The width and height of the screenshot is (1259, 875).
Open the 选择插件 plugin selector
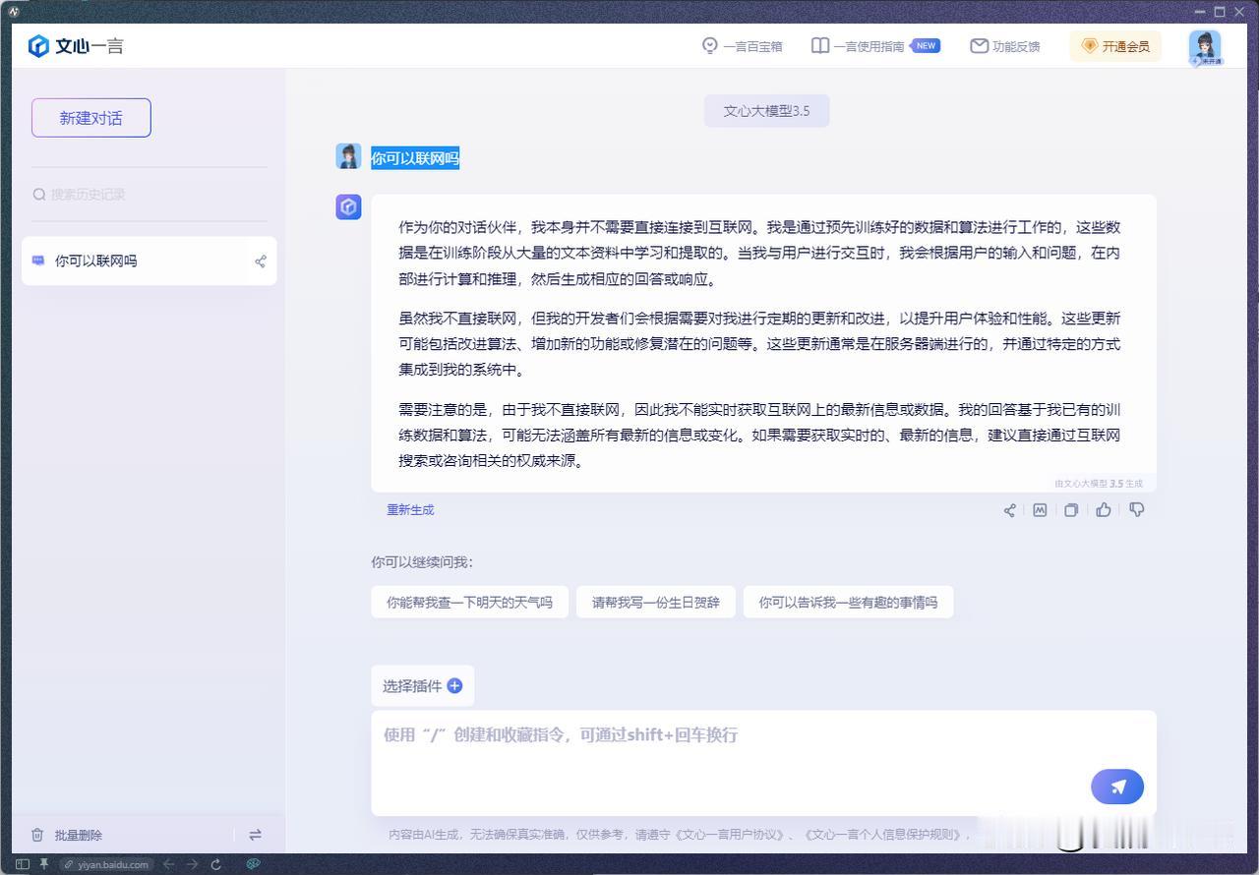[422, 686]
